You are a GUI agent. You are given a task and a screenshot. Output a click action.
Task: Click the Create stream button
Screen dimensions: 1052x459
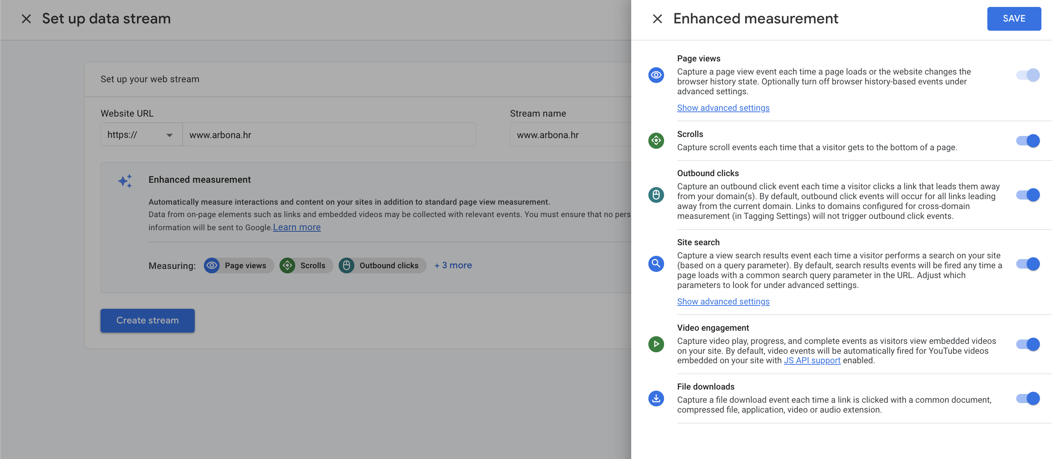(x=148, y=319)
